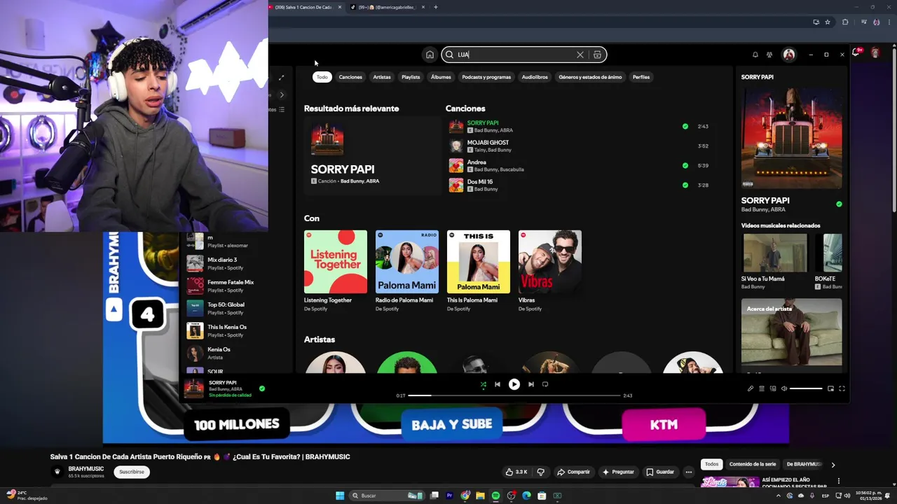Click Preguntar button on YouTube page
The height and width of the screenshot is (504, 897).
tap(617, 472)
